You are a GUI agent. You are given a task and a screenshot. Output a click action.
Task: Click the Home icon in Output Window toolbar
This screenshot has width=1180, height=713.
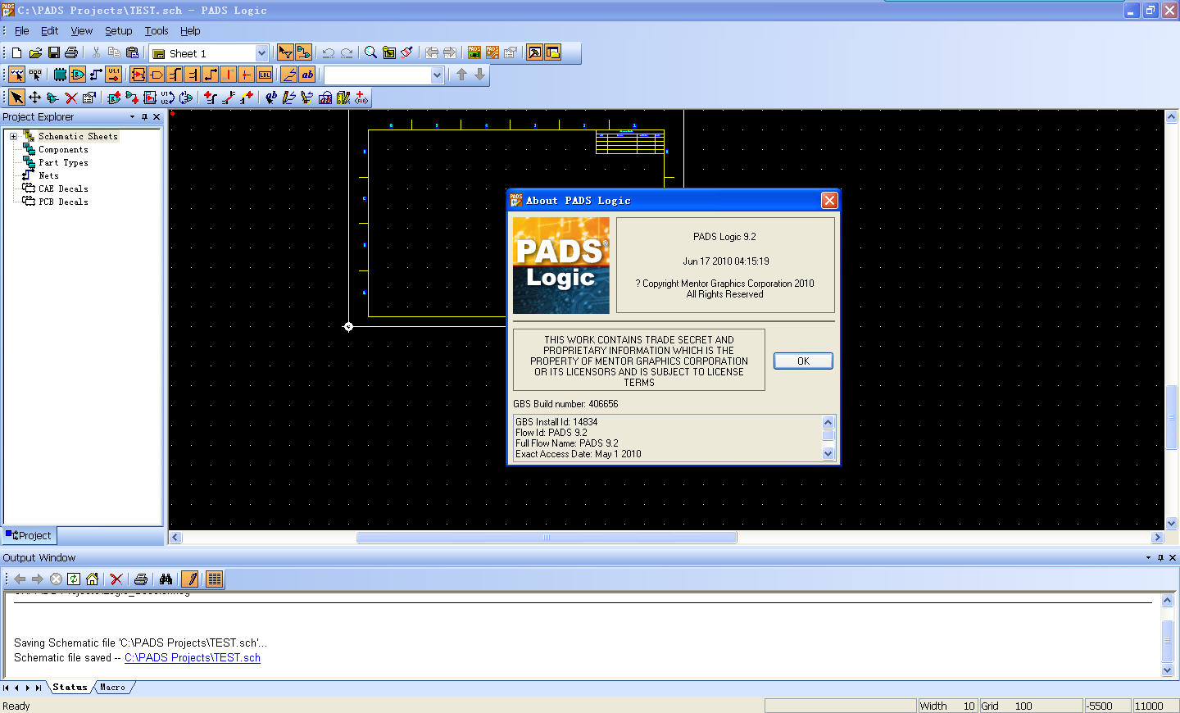92,579
